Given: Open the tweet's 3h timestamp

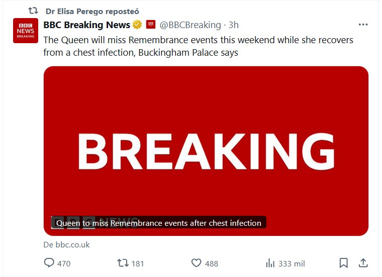Looking at the screenshot, I should (x=234, y=25).
